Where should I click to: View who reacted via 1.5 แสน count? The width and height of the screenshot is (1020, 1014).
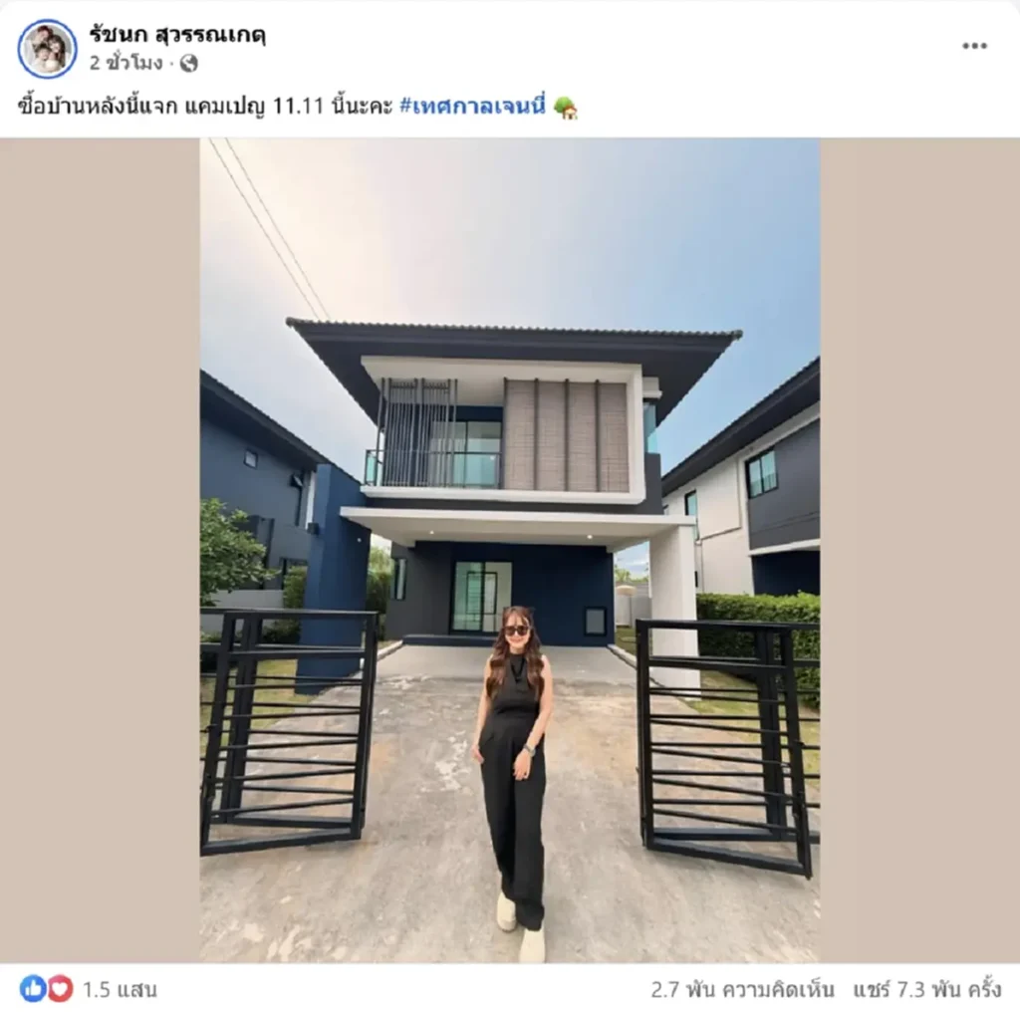[120, 989]
